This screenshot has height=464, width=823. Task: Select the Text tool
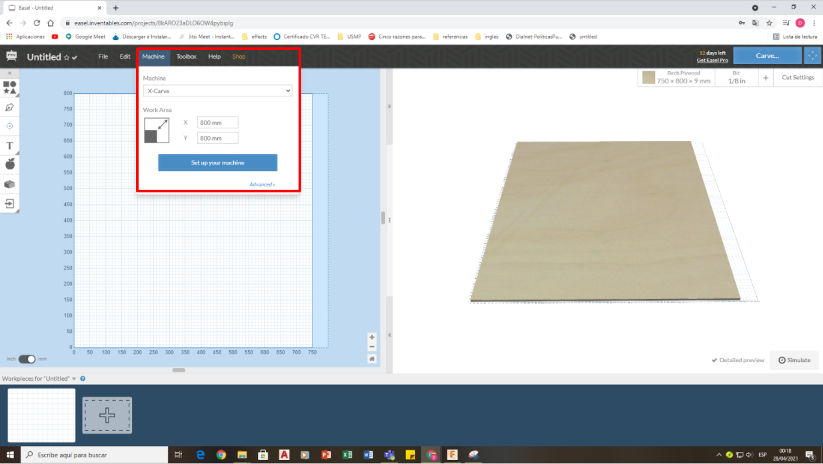tap(9, 145)
